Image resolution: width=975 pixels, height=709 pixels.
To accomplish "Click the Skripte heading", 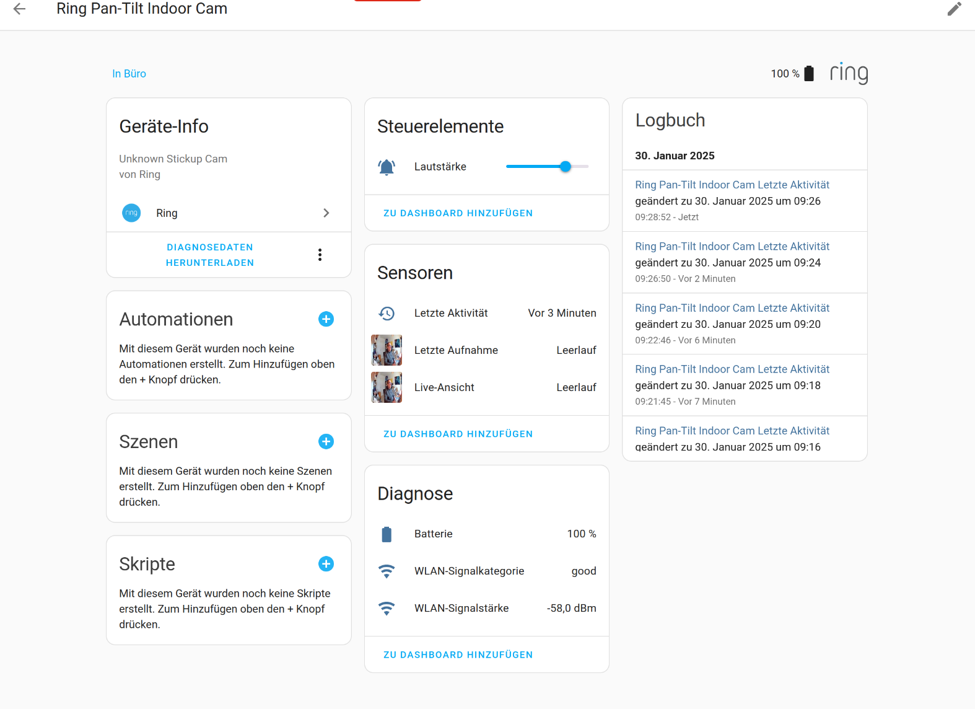I will [147, 564].
